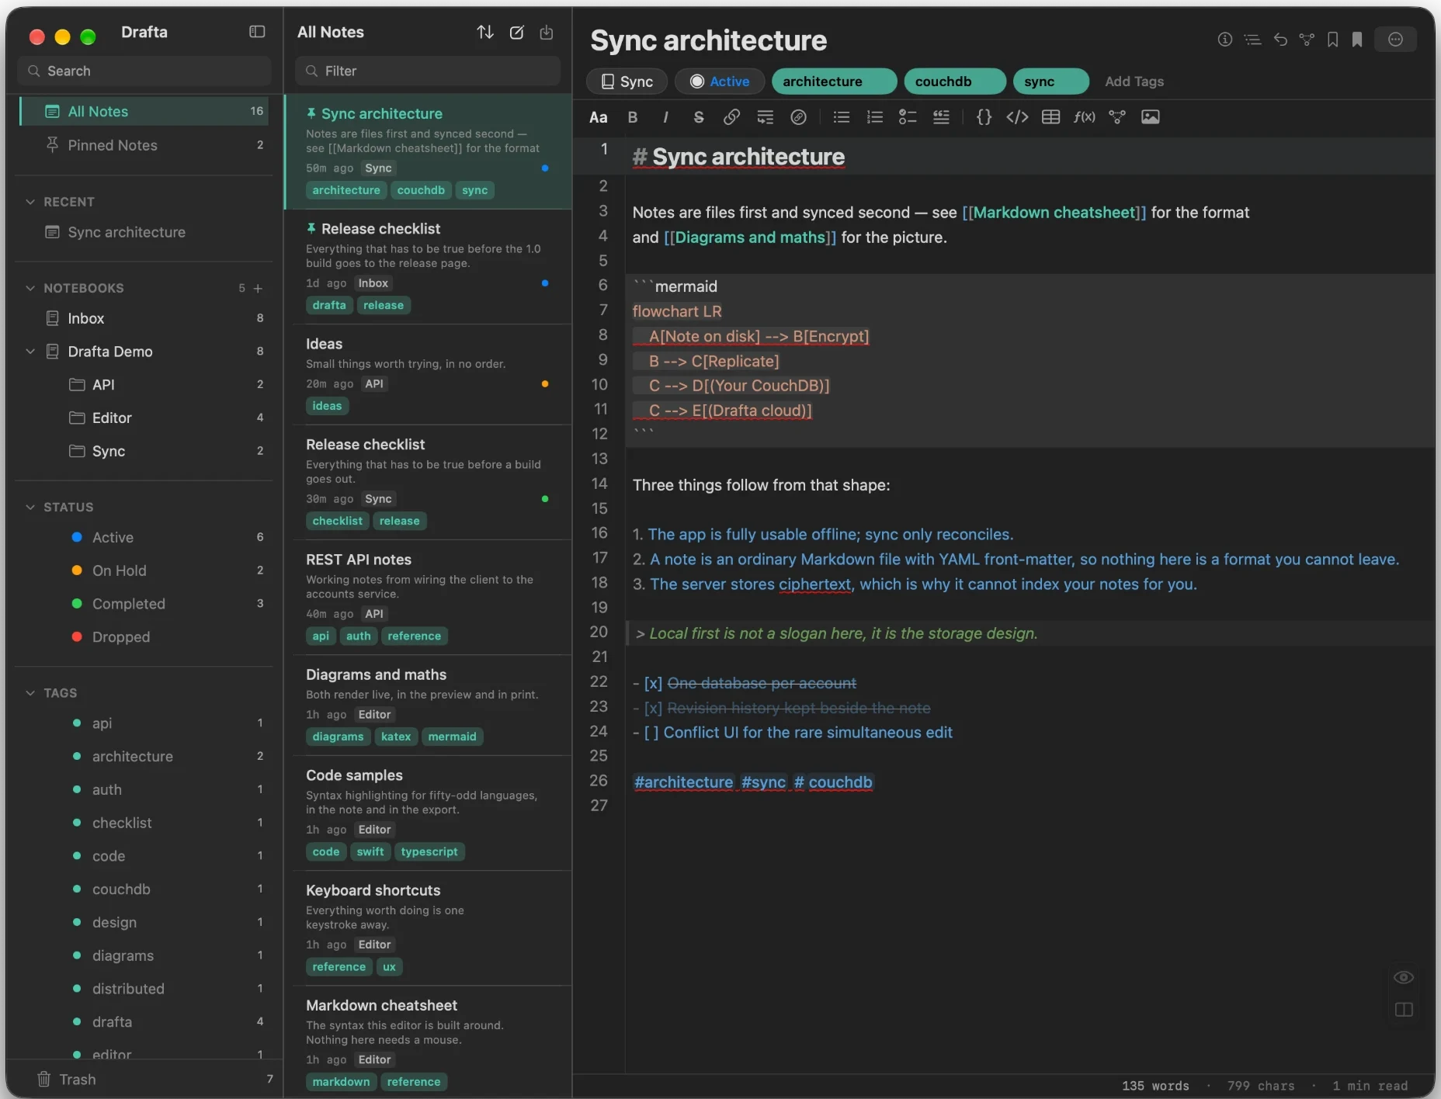Open the more options ellipsis button
Screen dimensions: 1441x1099
click(1395, 40)
